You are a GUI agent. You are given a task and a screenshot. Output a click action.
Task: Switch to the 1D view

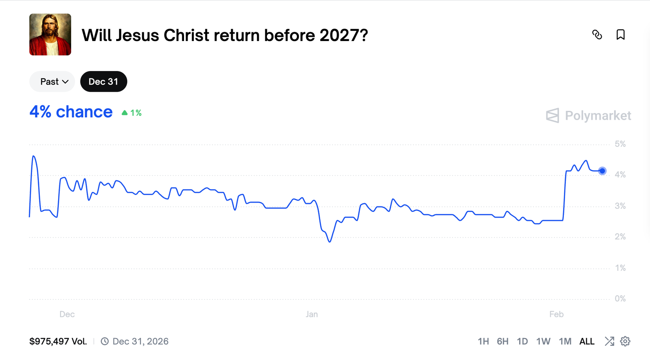point(522,342)
